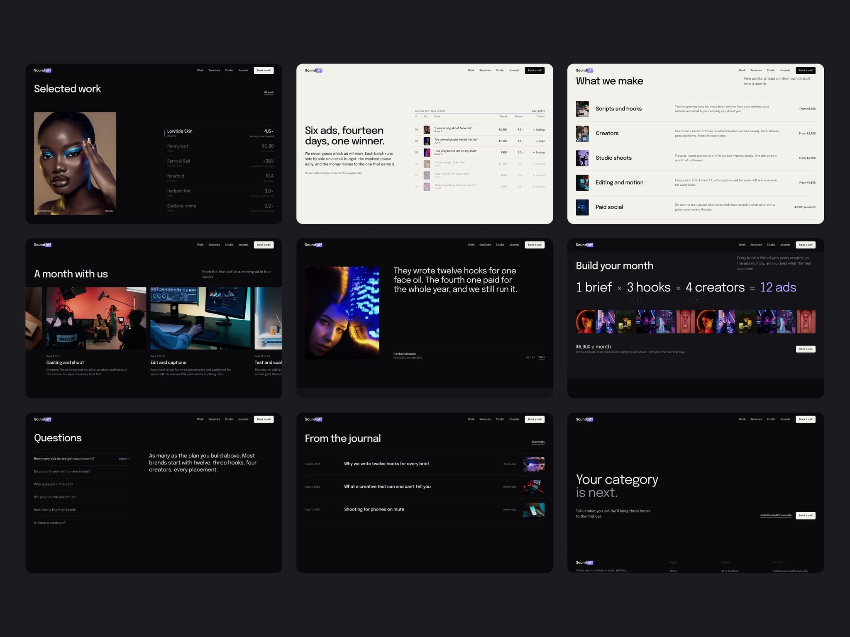The image size is (850, 637).
Task: Open the Casting and shoot studio photo
Action: coord(96,318)
